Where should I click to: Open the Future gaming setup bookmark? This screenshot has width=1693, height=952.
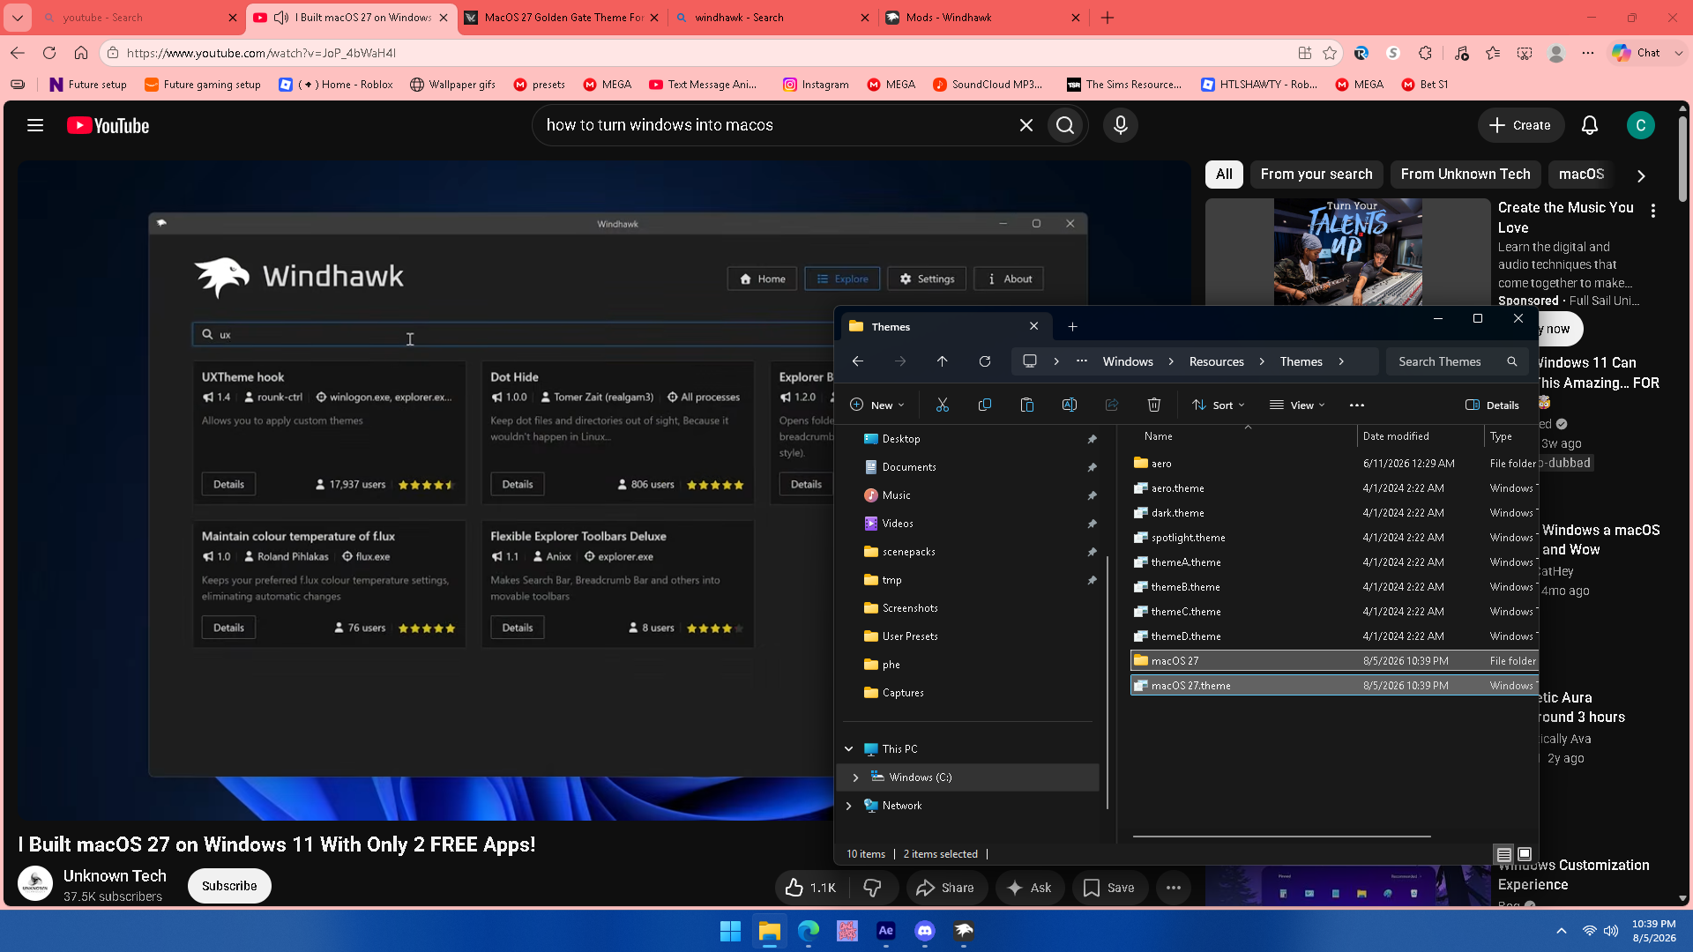click(203, 85)
